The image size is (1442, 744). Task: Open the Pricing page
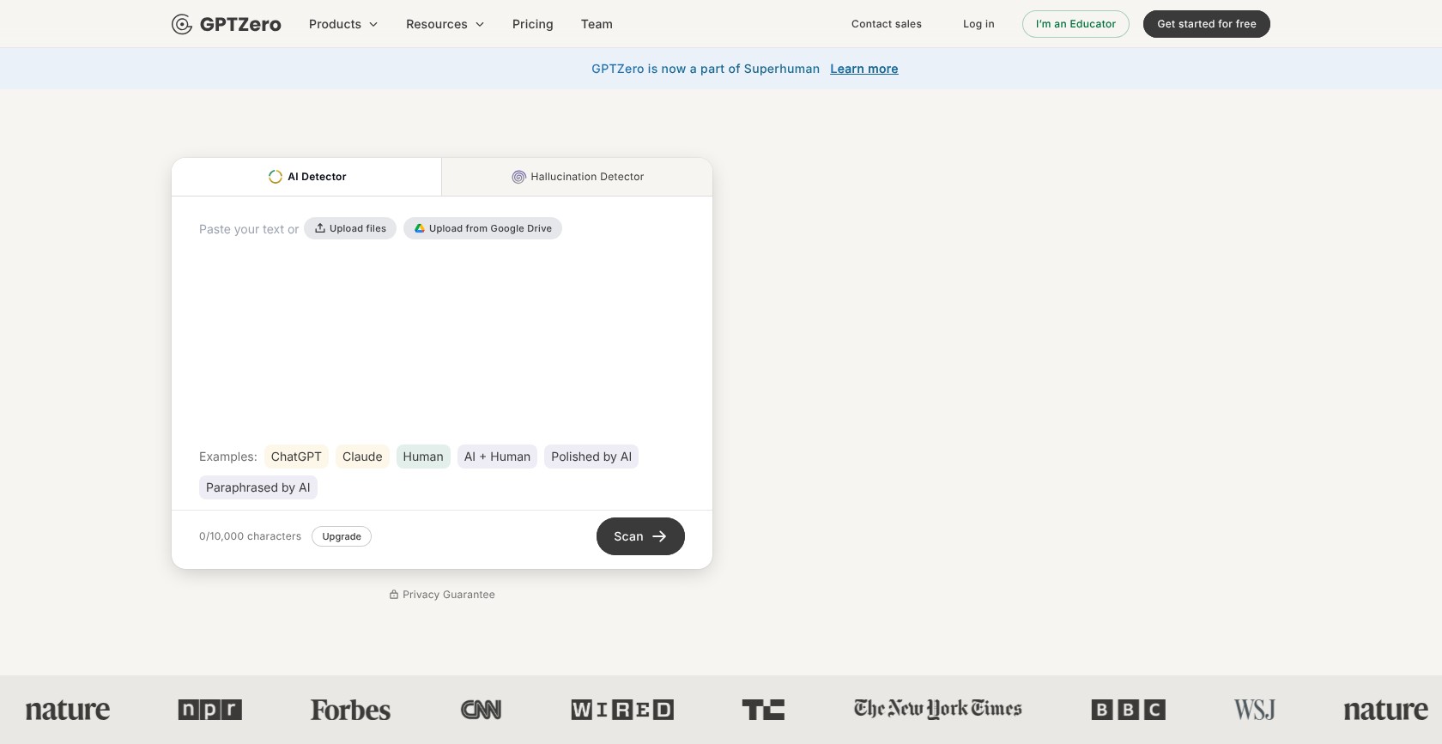pyautogui.click(x=533, y=24)
